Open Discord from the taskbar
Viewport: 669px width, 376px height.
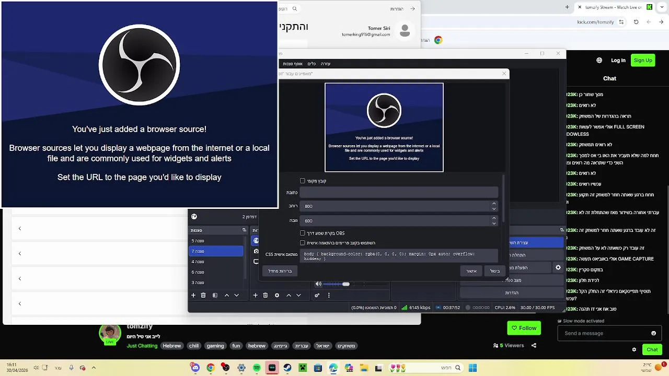click(195, 368)
